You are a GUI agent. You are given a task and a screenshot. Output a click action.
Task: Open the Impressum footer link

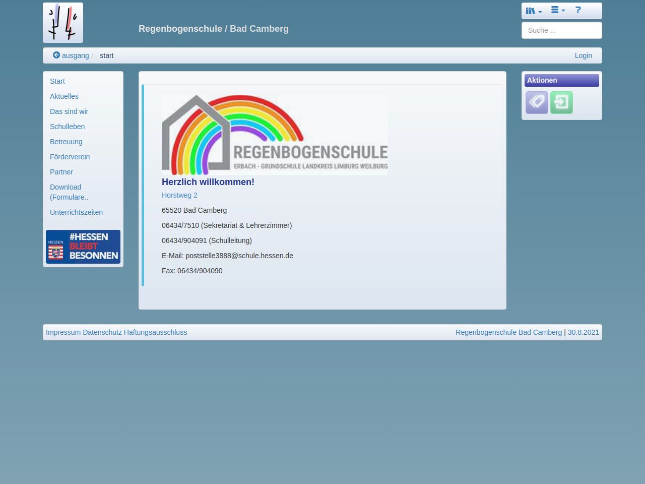63,332
